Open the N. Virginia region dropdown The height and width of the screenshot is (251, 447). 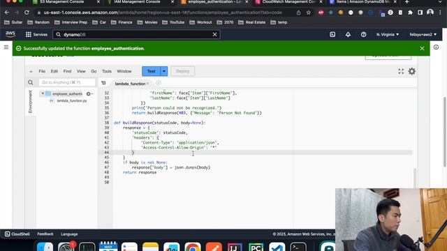pyautogui.click(x=388, y=34)
